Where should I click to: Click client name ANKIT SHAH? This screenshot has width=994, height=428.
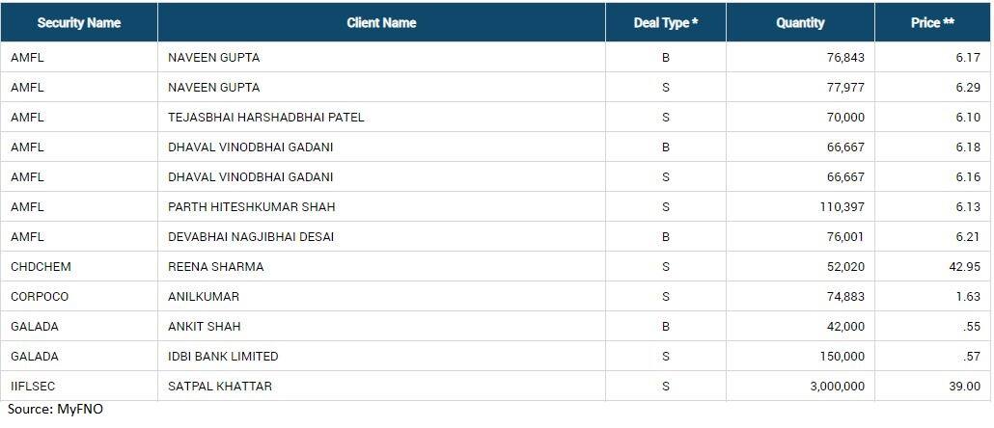[205, 327]
